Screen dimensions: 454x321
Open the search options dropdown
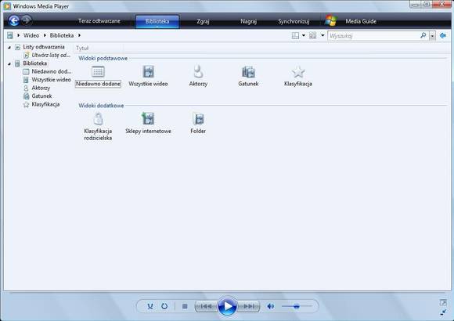click(432, 36)
